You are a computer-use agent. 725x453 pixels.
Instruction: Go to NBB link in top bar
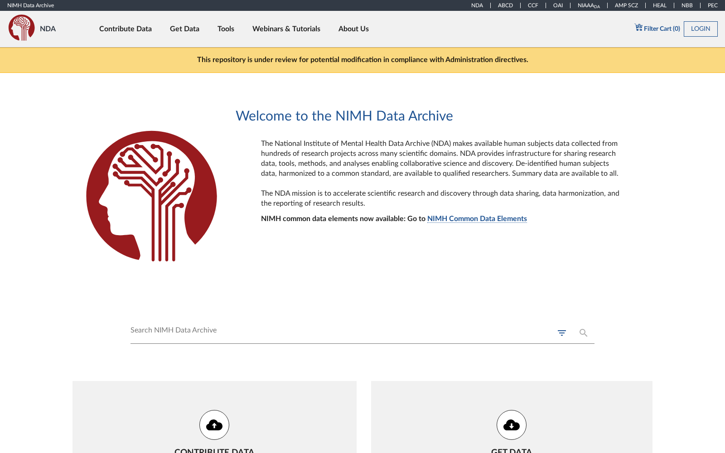pos(687,5)
